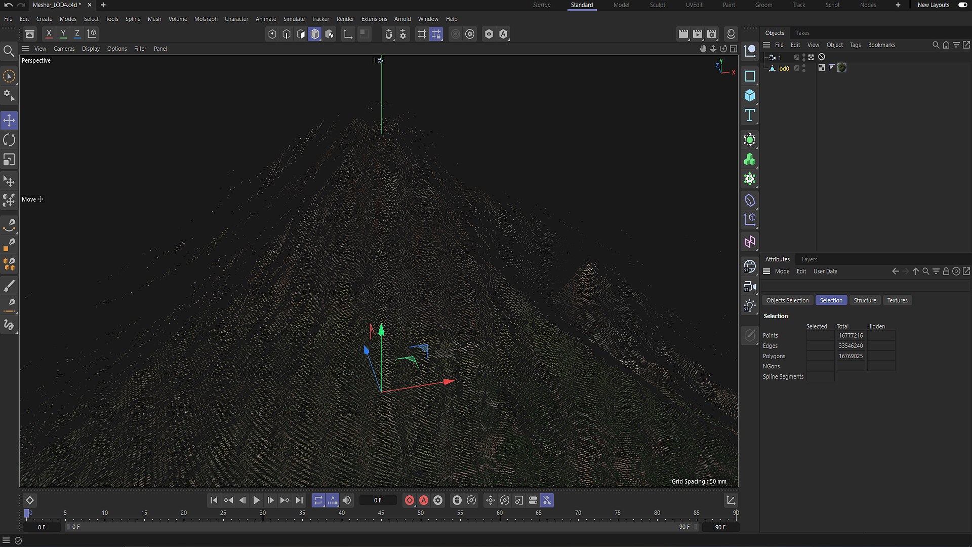The image size is (972, 547).
Task: Open the viewport hamburger menu
Action: 26,49
